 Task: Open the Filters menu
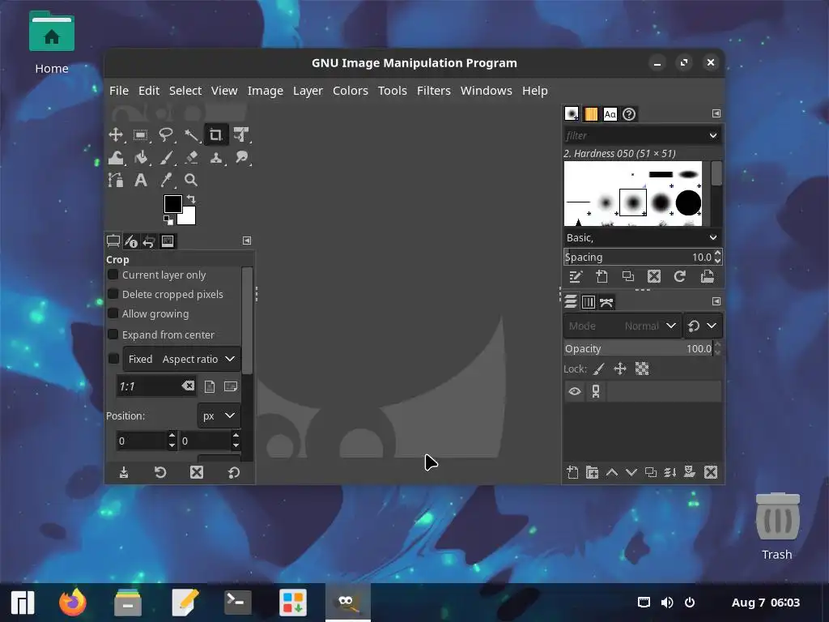pos(434,91)
